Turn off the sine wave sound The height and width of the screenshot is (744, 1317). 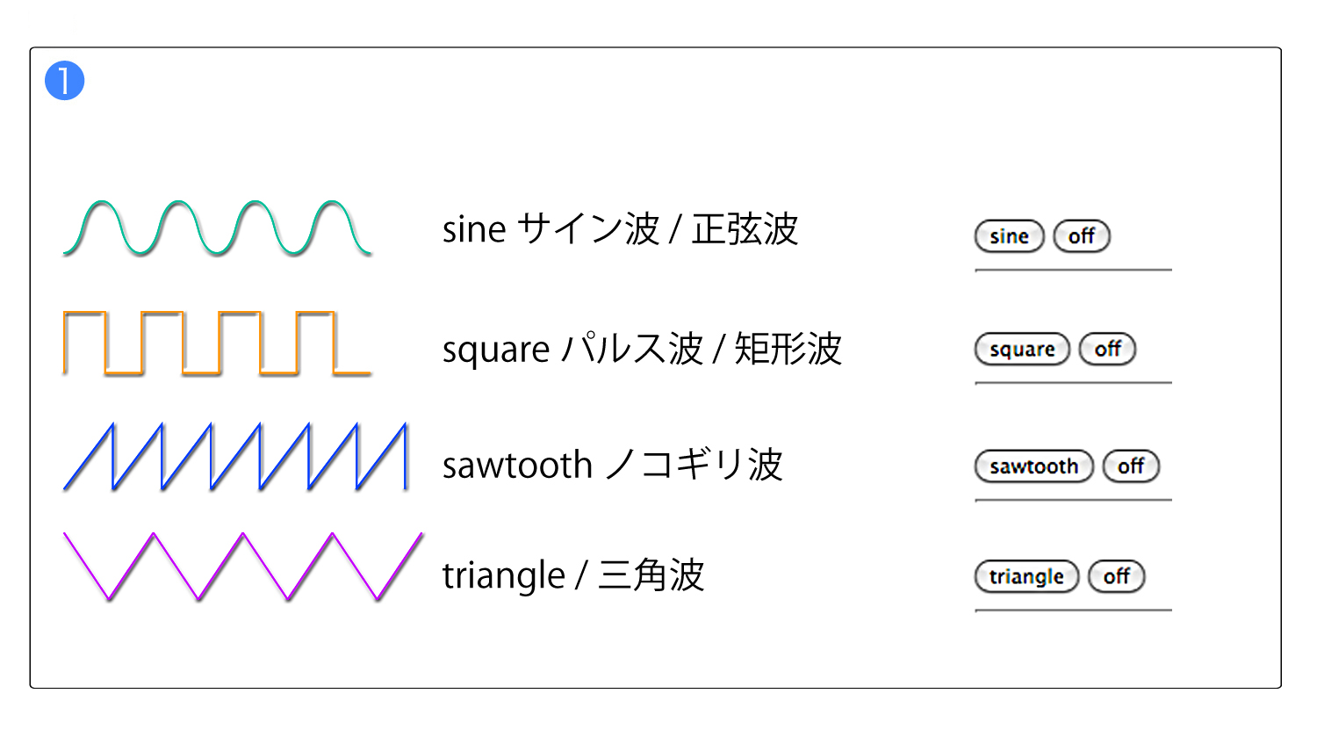pos(1082,235)
